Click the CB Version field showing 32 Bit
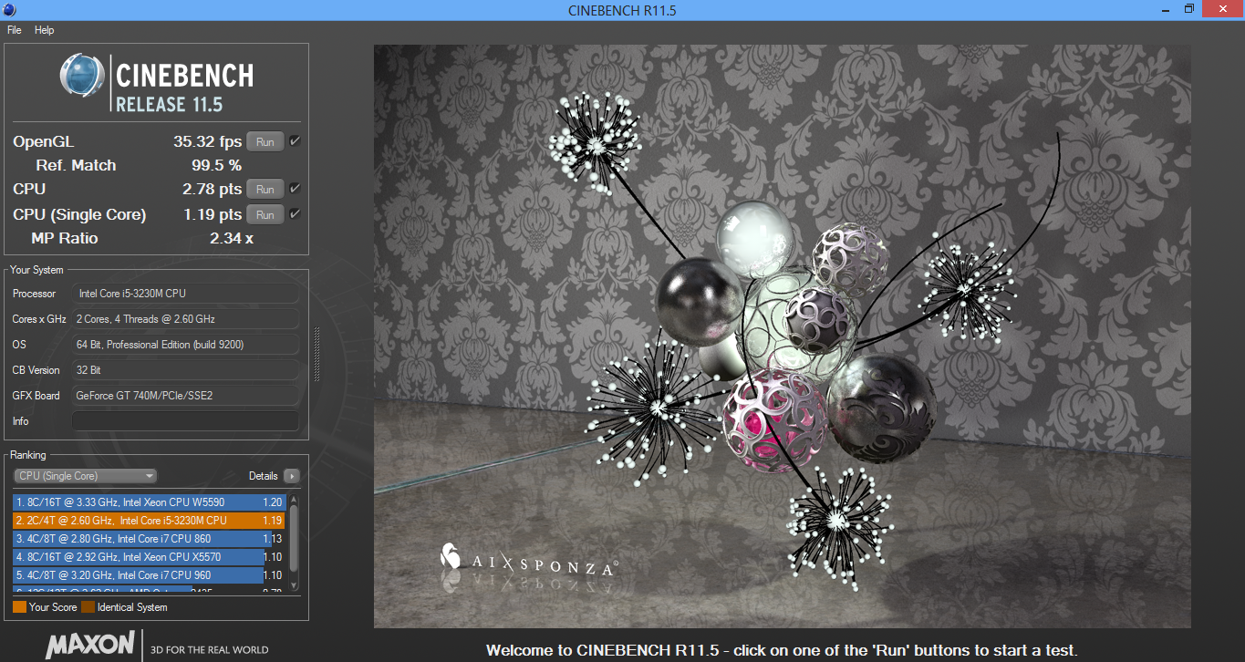The height and width of the screenshot is (662, 1245). tap(185, 370)
